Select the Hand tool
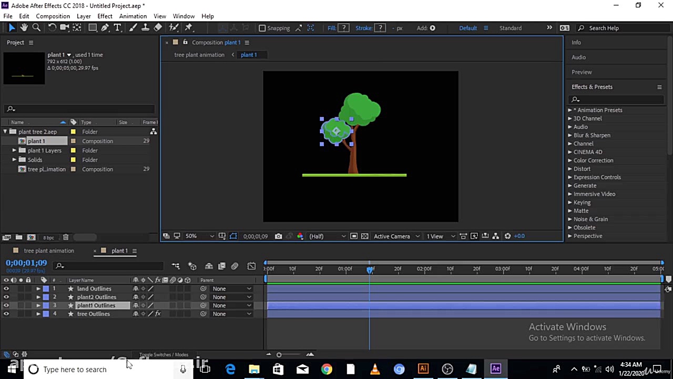The image size is (673, 379). tap(24, 28)
